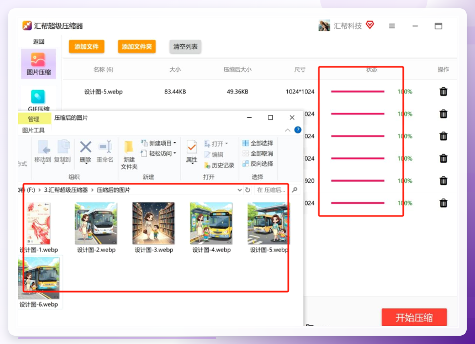This screenshot has width=475, height=344.
Task: Click 全部选择 in Explorer ribbon
Action: pos(258,143)
